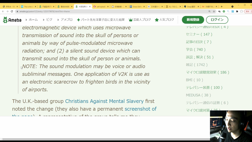Open テレパシー装置 (100) category
252x142 pixels.
coord(204,87)
